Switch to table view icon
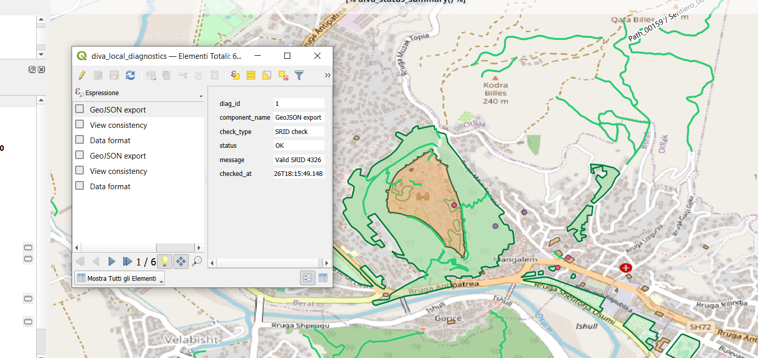The image size is (758, 358). tap(323, 278)
